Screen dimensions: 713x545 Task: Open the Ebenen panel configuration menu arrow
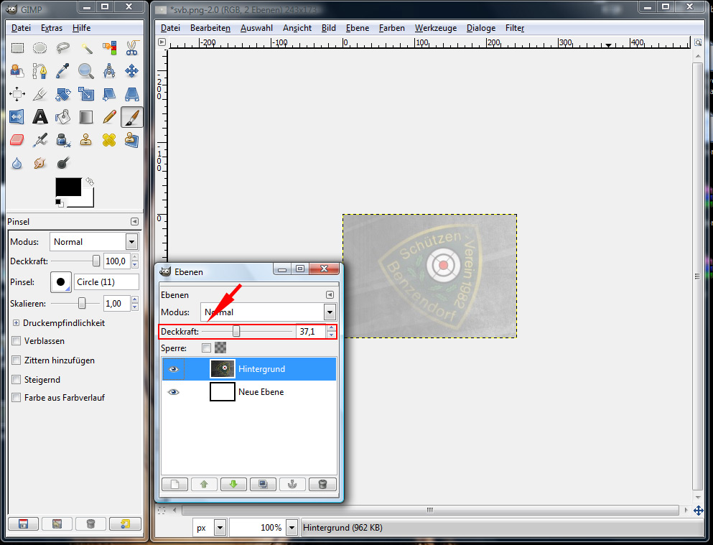[330, 294]
